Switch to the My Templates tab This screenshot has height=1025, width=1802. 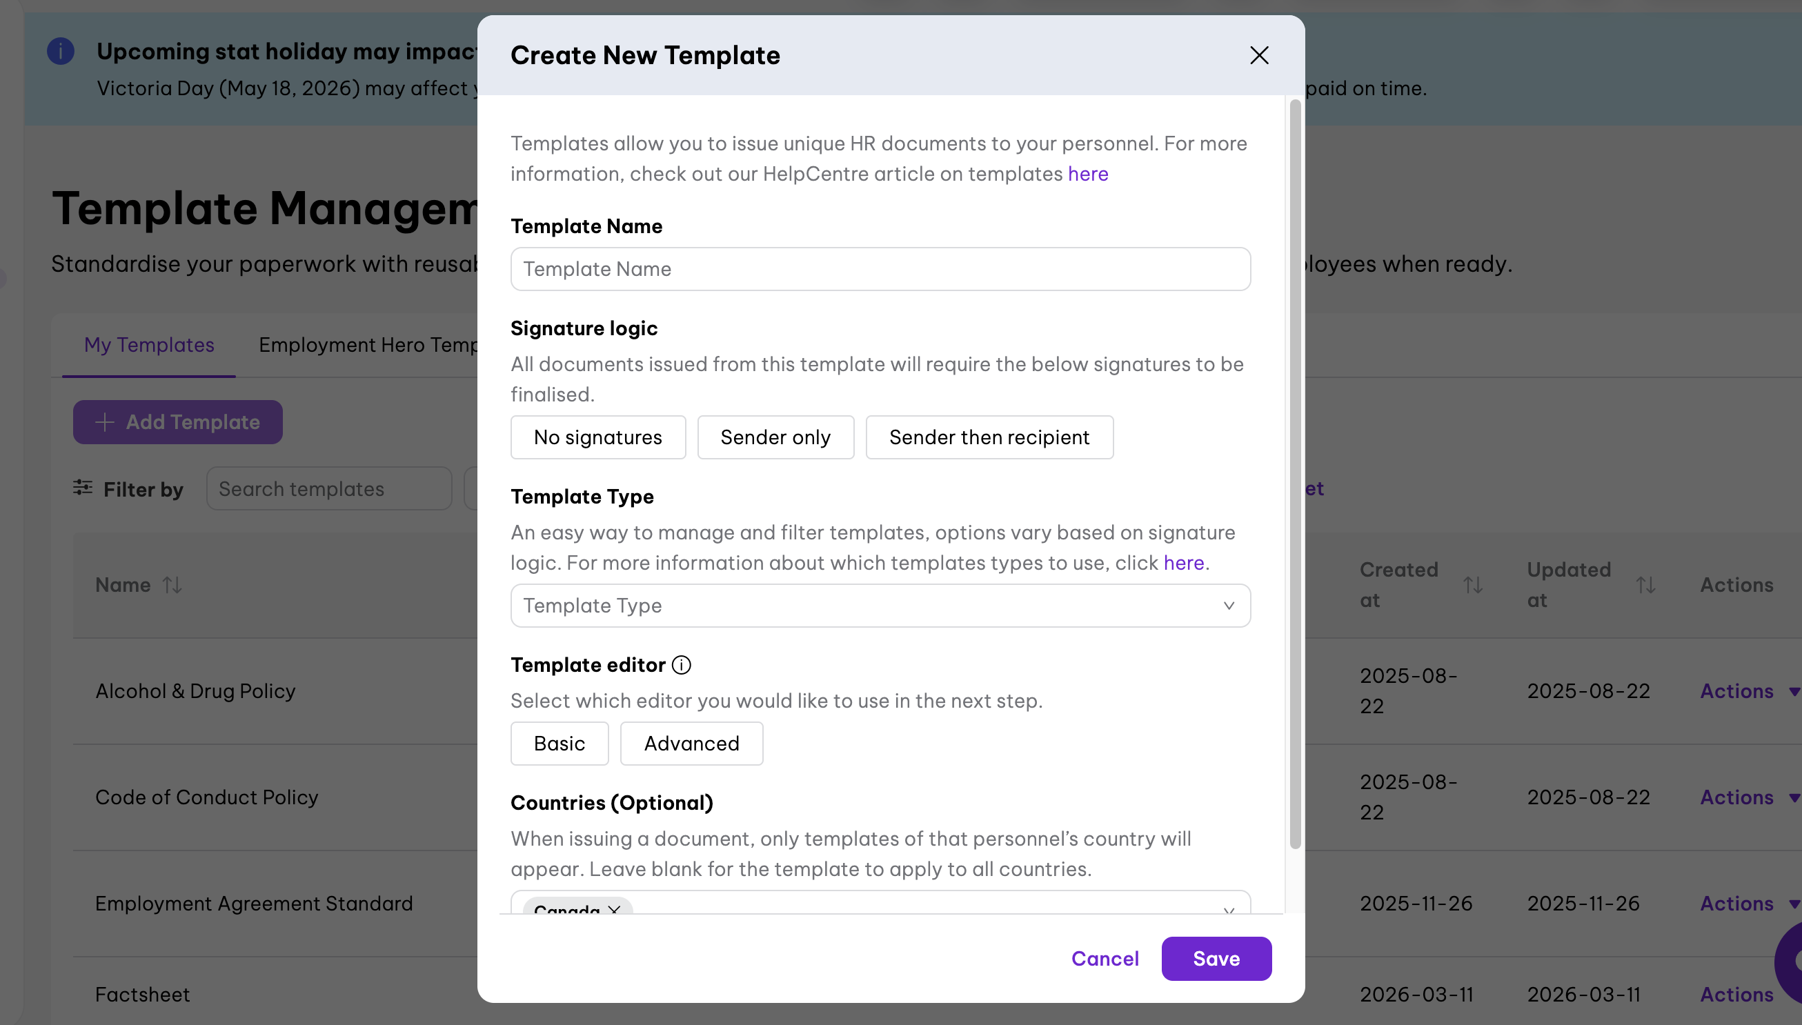click(148, 345)
